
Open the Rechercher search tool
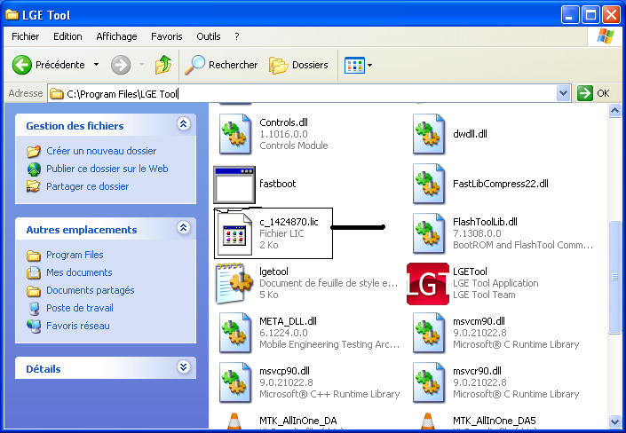point(221,65)
